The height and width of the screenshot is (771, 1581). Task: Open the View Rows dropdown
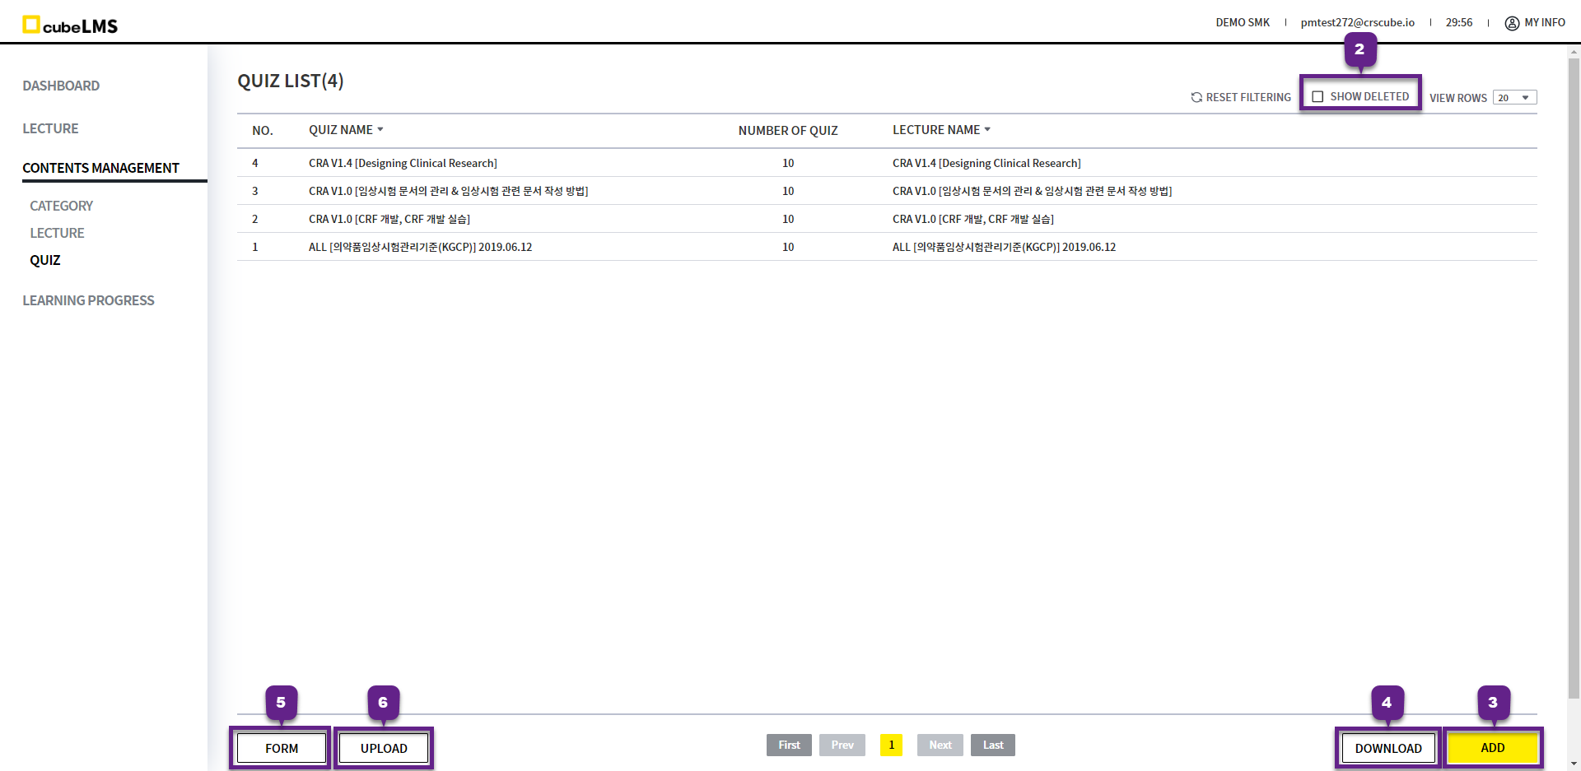[x=1514, y=97]
